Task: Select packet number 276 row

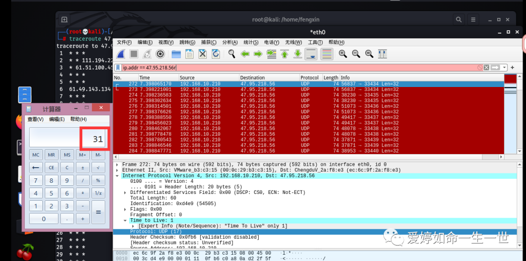Action: click(309, 106)
